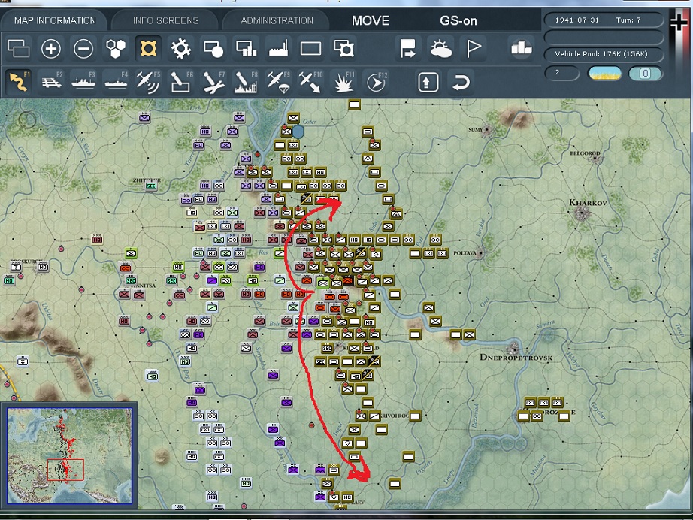Click the Sumy city on the map
This screenshot has height=520, width=693.
coord(488,129)
